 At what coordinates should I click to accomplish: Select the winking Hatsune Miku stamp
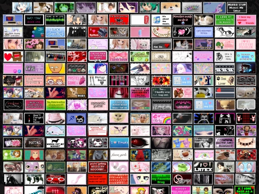[x=150, y=8]
